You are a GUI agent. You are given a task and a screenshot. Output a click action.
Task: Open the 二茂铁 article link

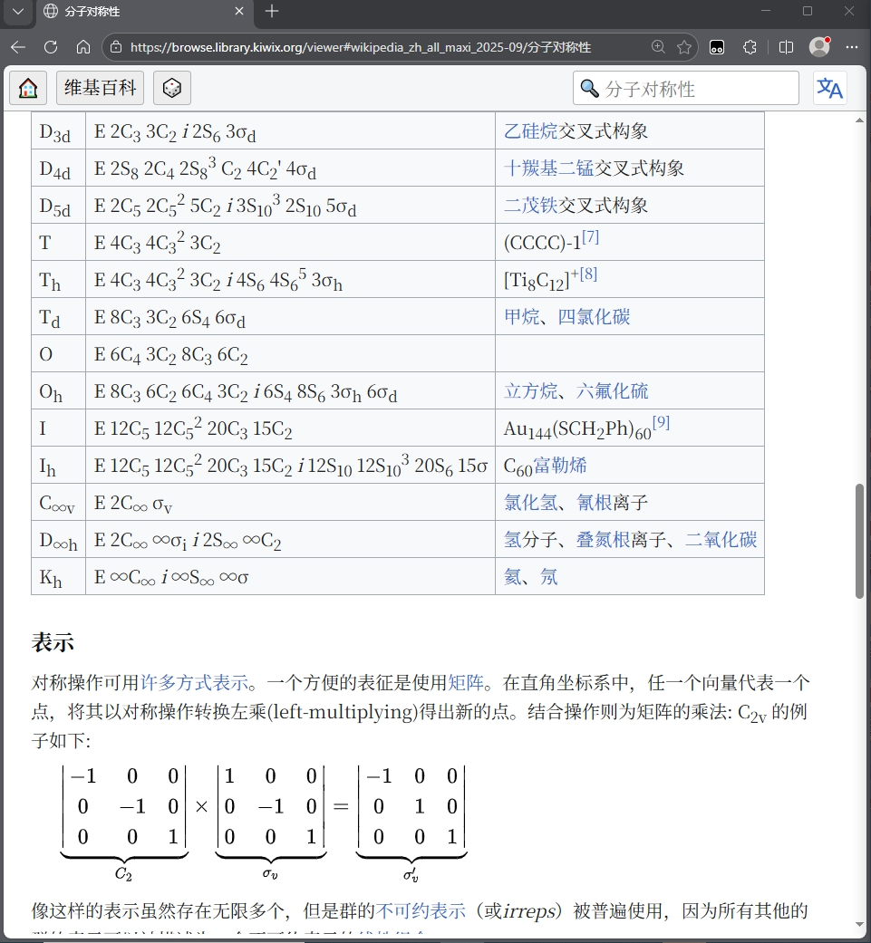click(531, 206)
